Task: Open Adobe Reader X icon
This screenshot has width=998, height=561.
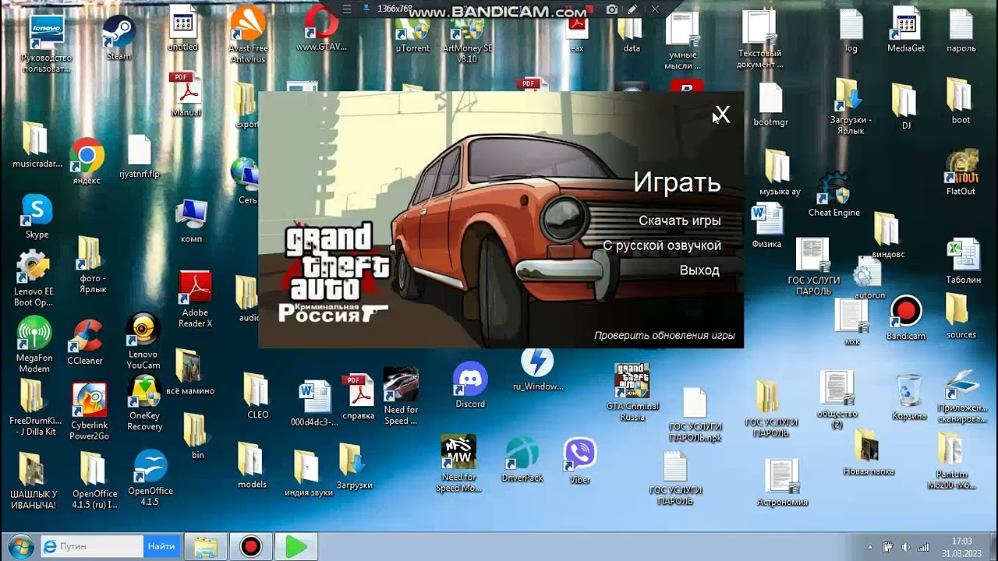Action: pos(195,300)
